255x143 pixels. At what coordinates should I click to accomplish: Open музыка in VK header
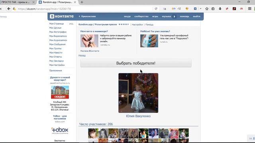pos(167,16)
